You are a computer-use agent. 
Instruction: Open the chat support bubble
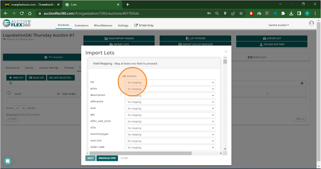click(8, 161)
